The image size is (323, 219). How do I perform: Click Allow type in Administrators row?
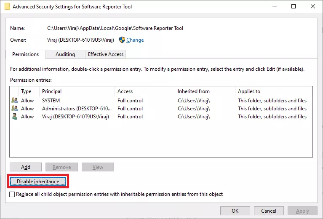pos(27,109)
